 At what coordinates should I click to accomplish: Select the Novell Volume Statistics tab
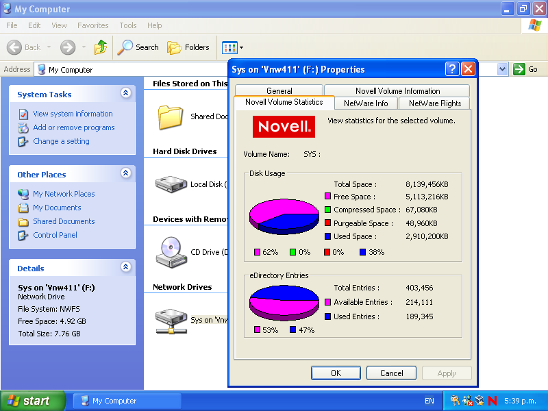click(x=284, y=102)
